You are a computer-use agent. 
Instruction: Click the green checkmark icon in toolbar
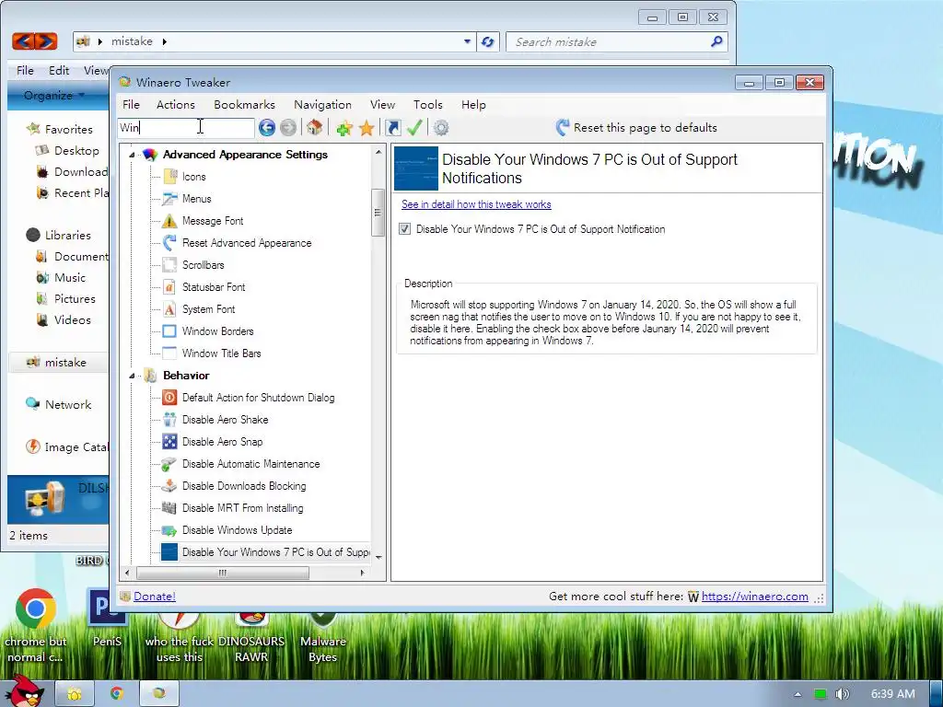coord(414,127)
